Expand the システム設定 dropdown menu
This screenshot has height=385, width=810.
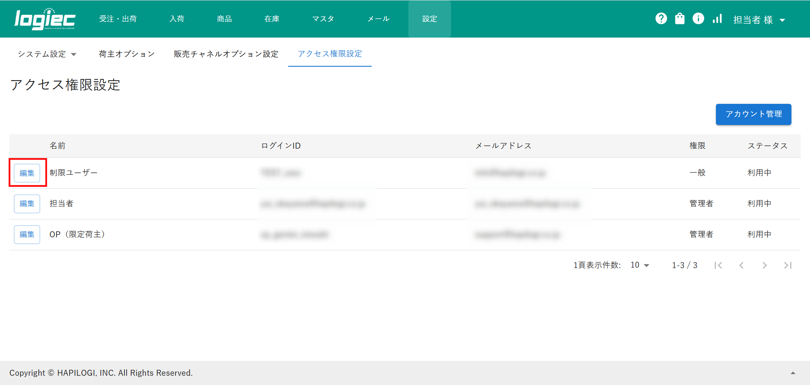tap(47, 54)
